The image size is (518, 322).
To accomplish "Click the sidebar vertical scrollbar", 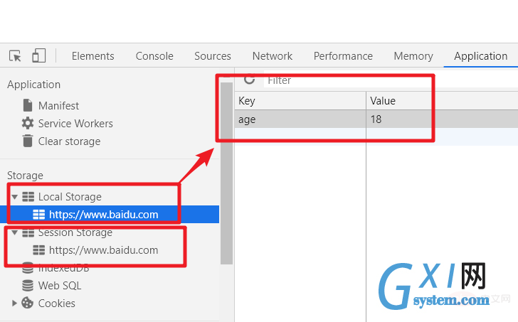I will pos(226,173).
